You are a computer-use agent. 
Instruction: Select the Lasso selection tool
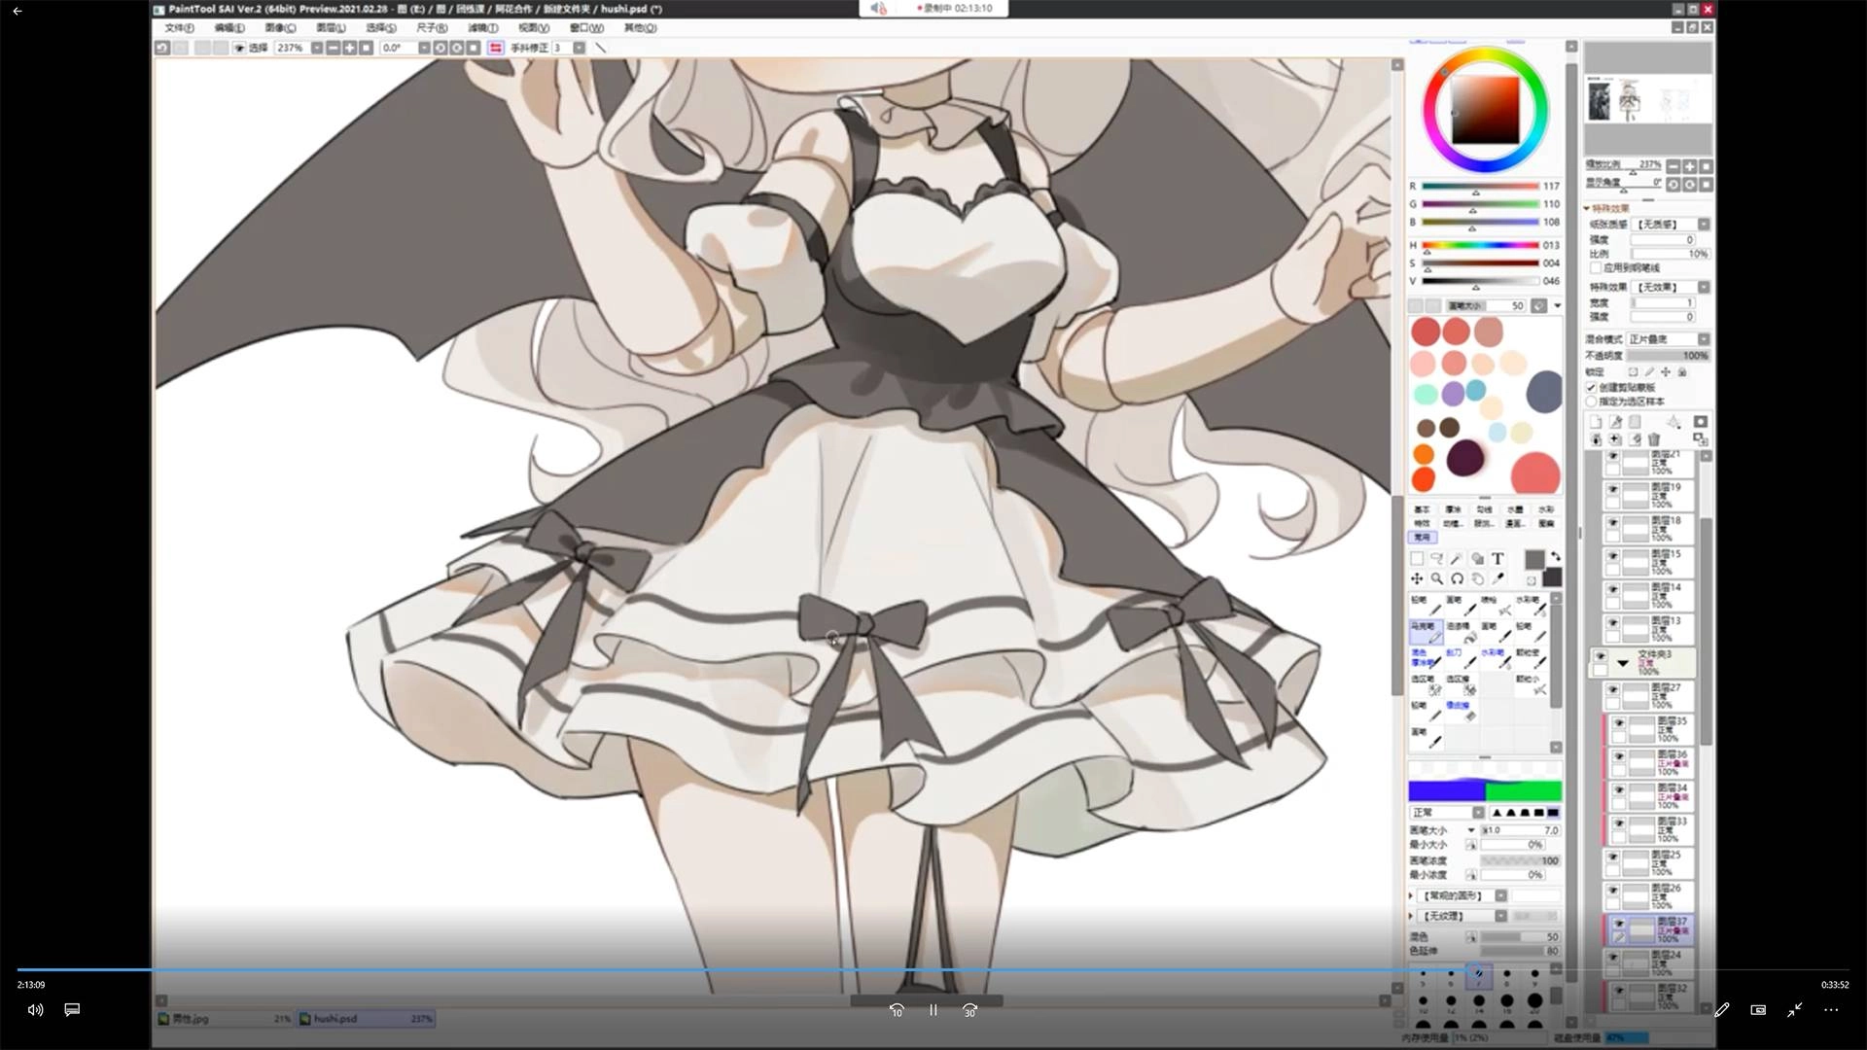pyautogui.click(x=1437, y=559)
